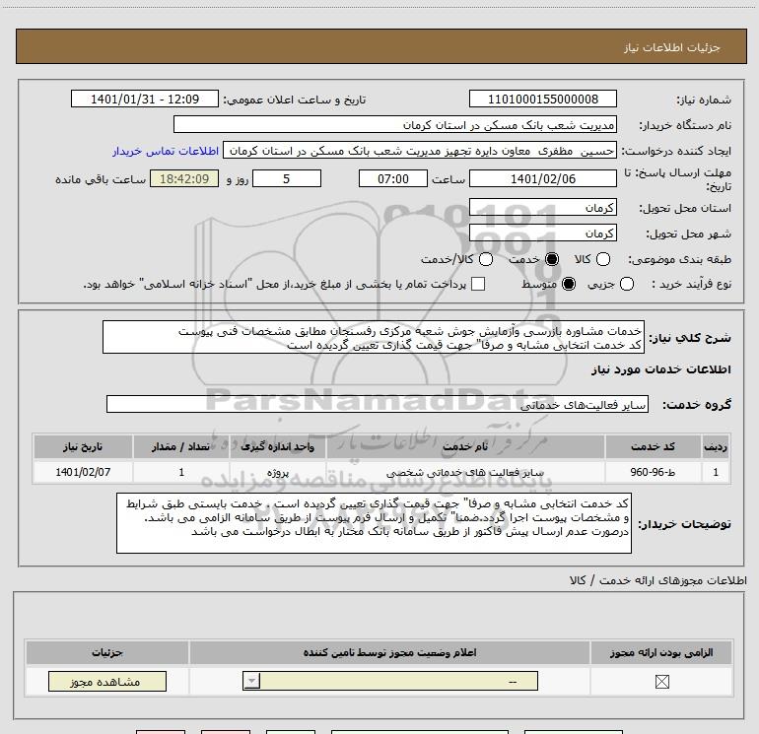The width and height of the screenshot is (759, 734).
Task: Select the کالا radio button
Action: 602,259
